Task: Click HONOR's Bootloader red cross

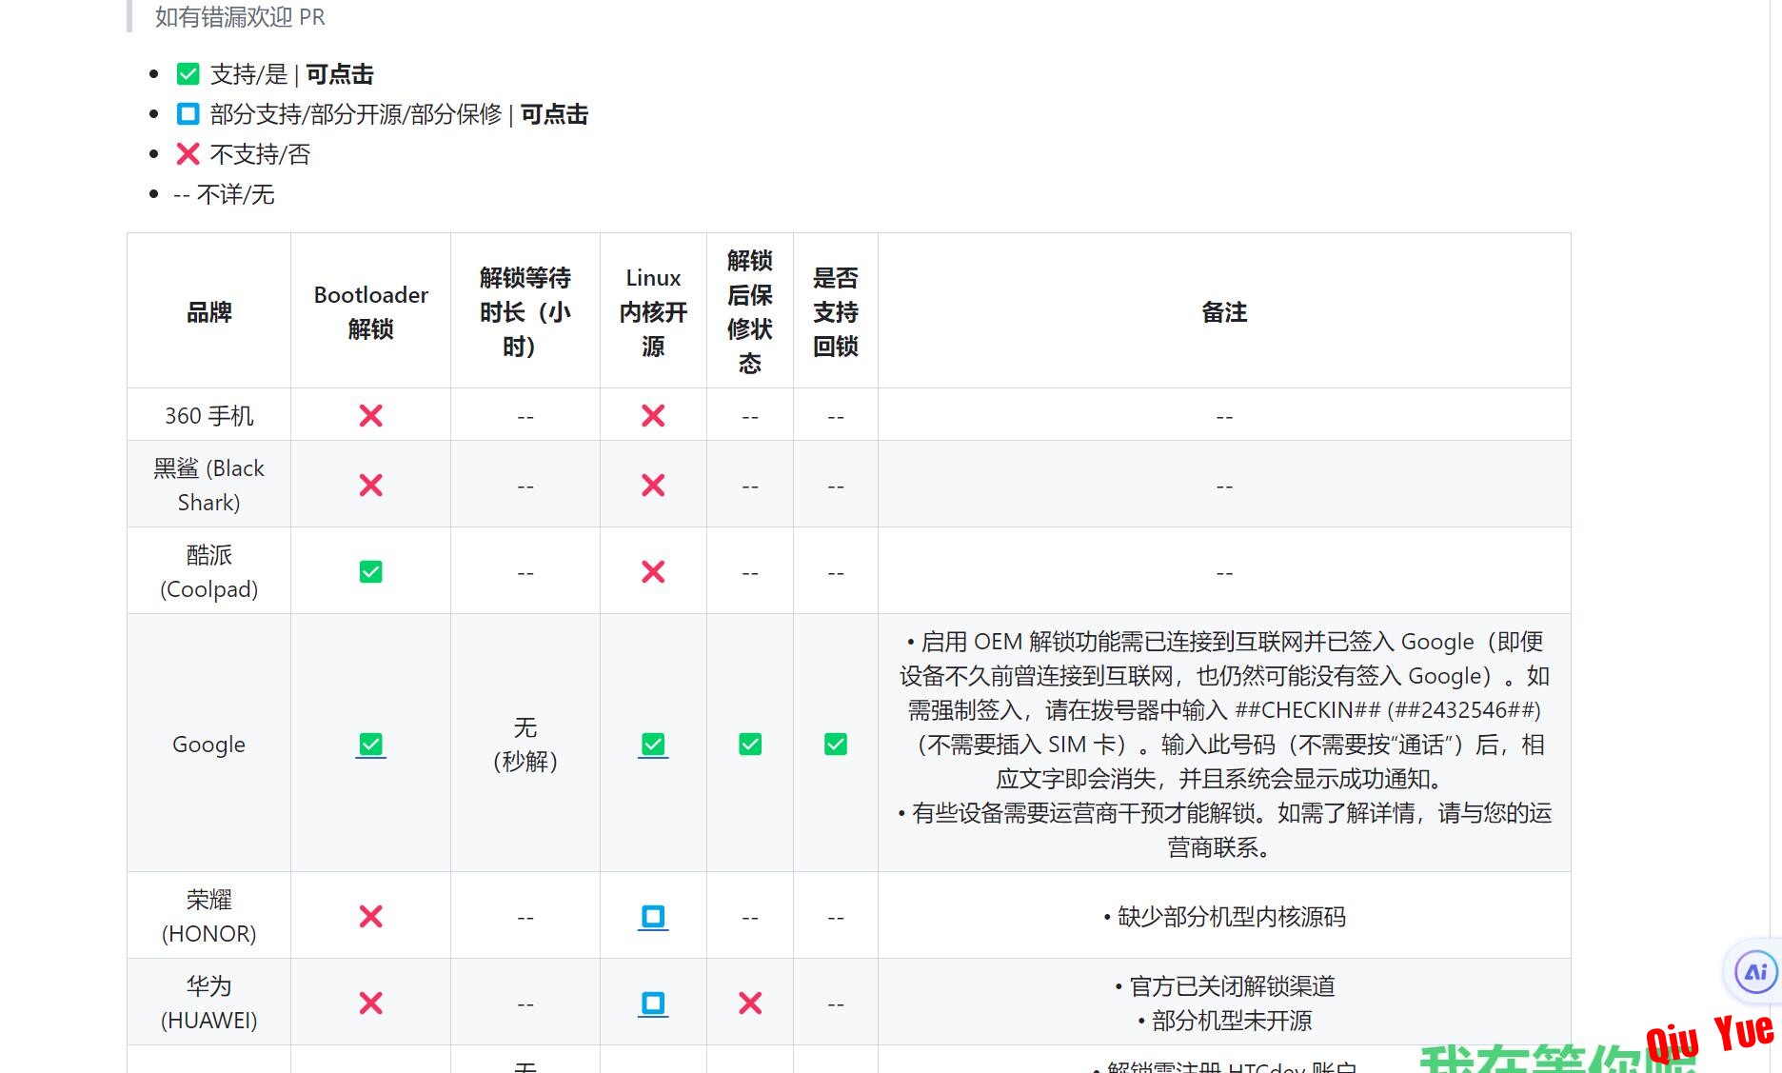Action: point(370,917)
